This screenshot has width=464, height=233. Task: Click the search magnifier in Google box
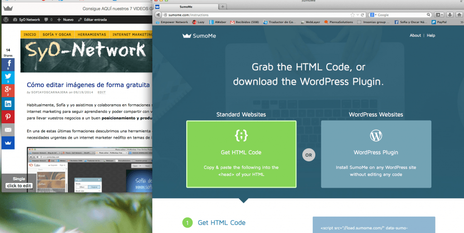coord(428,15)
